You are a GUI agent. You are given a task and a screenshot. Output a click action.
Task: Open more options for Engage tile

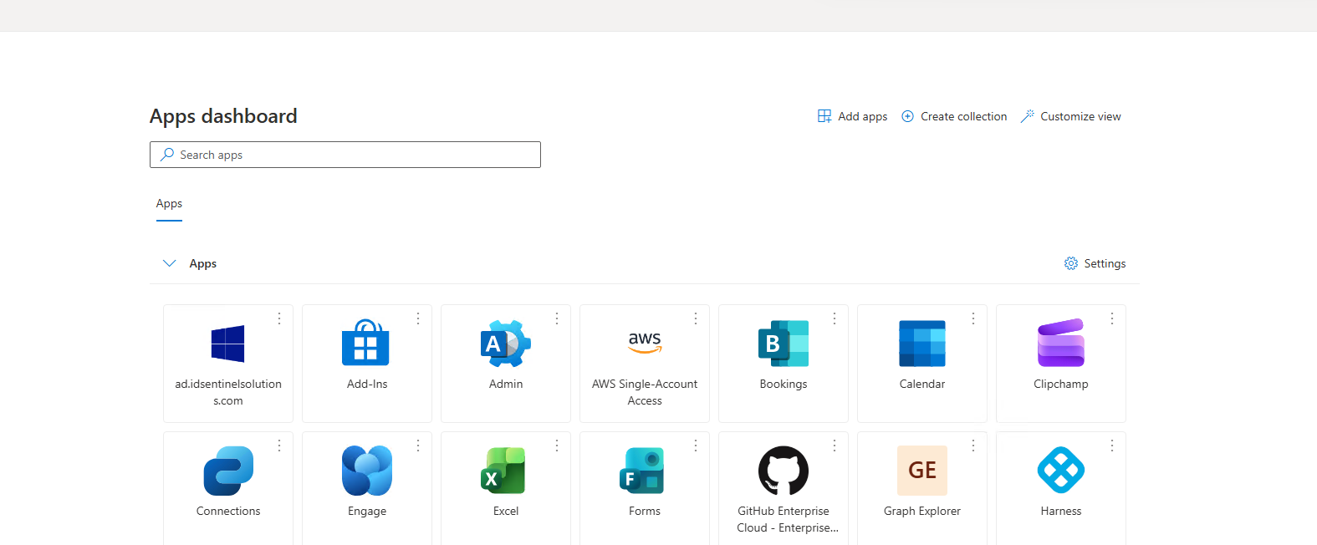pos(418,446)
